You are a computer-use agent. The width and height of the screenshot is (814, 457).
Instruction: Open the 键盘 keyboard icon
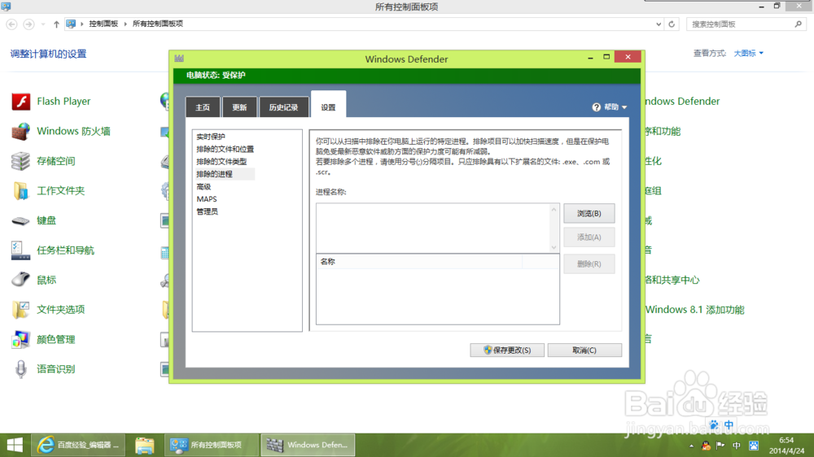pos(21,220)
